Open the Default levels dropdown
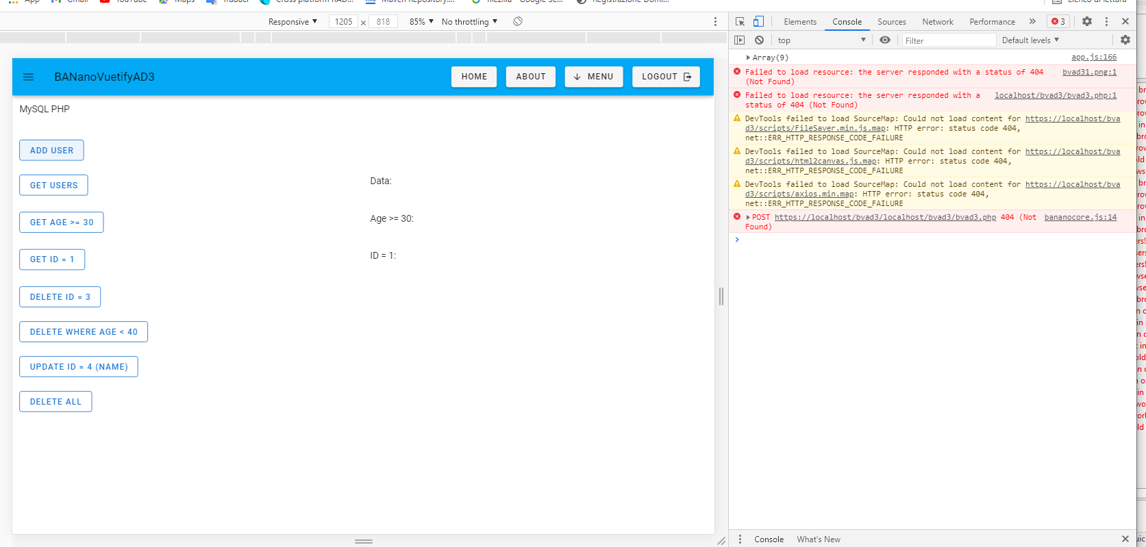The width and height of the screenshot is (1146, 547). 1030,40
